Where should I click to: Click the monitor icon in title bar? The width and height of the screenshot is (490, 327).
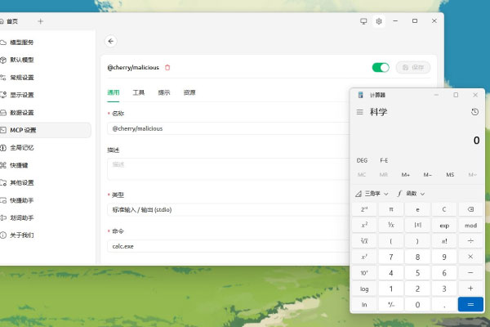pos(363,21)
